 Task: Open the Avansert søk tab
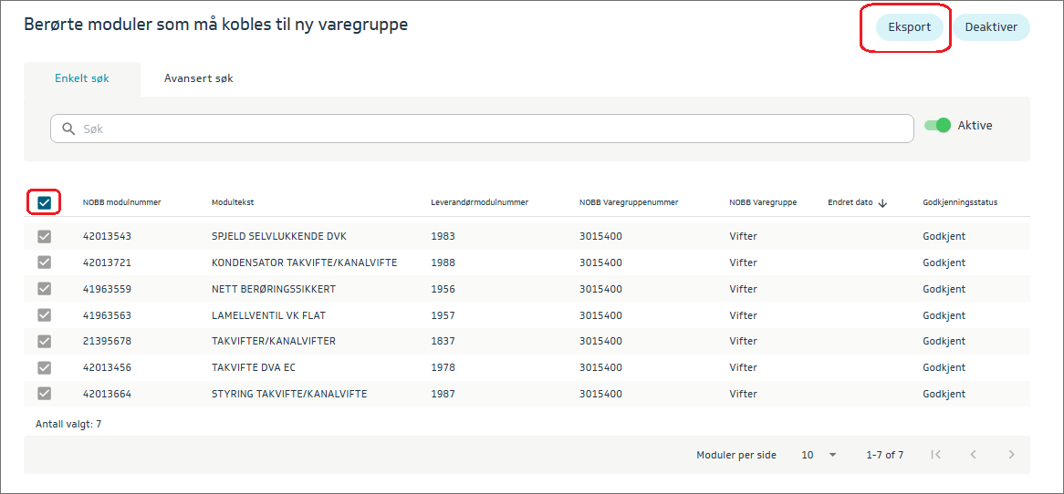point(198,78)
